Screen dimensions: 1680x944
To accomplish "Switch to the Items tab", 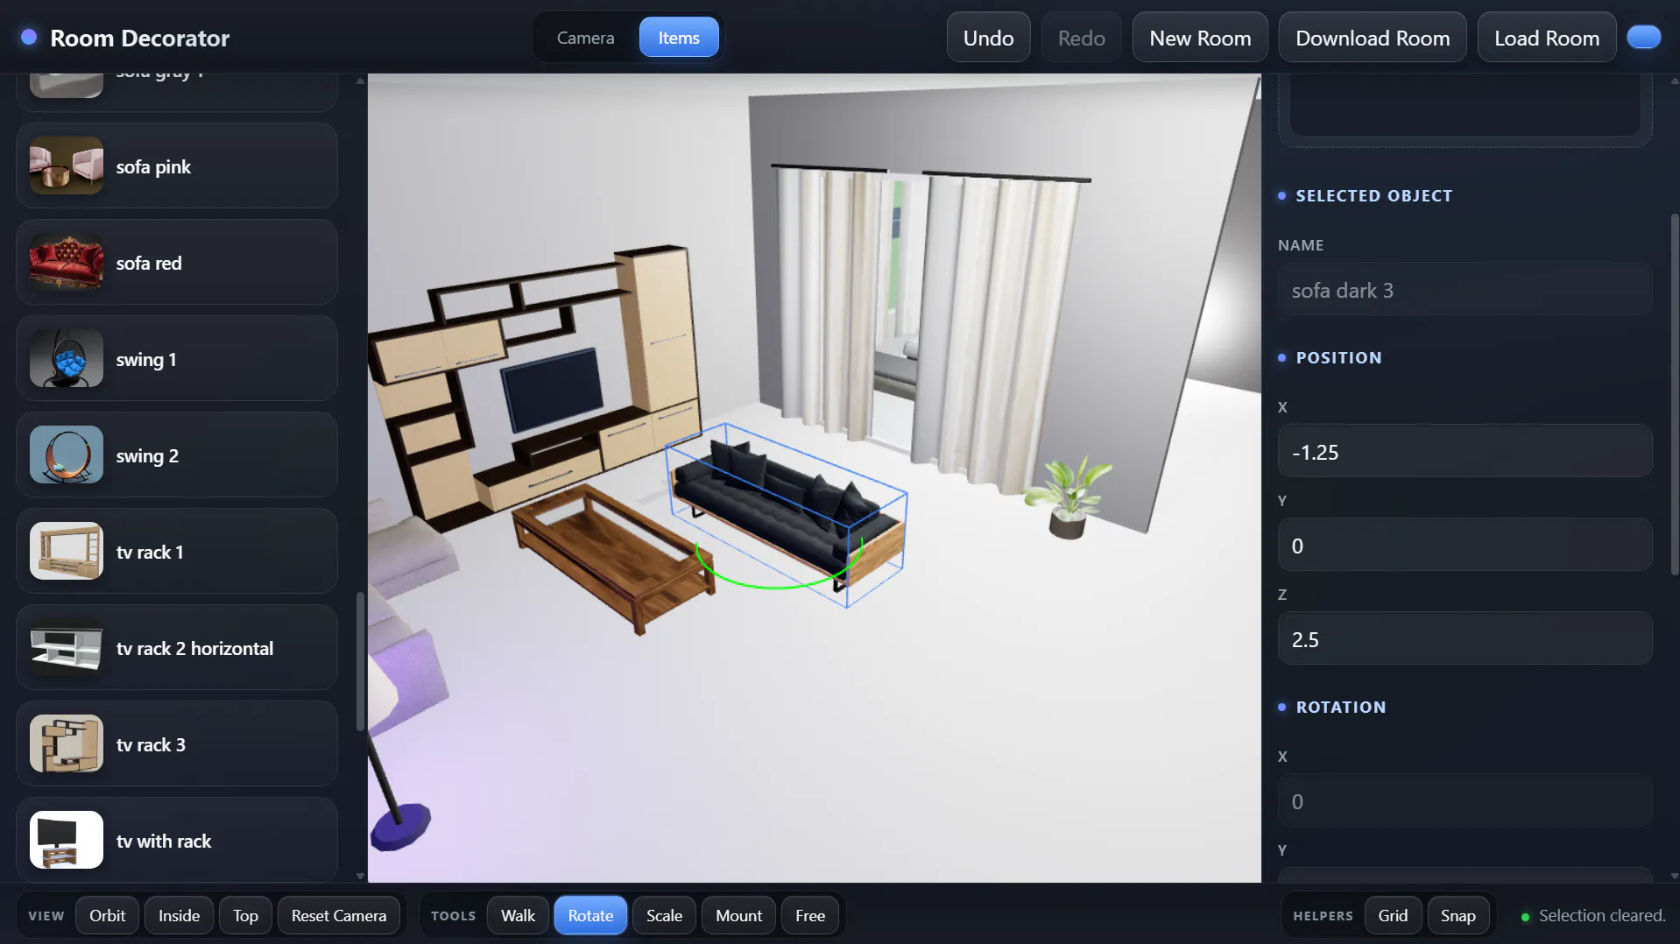I will coord(679,38).
